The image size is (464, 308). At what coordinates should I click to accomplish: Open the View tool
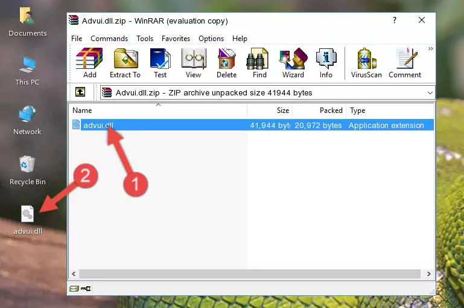193,63
